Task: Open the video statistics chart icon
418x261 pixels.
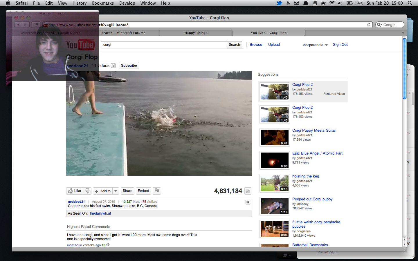Action: [x=248, y=191]
